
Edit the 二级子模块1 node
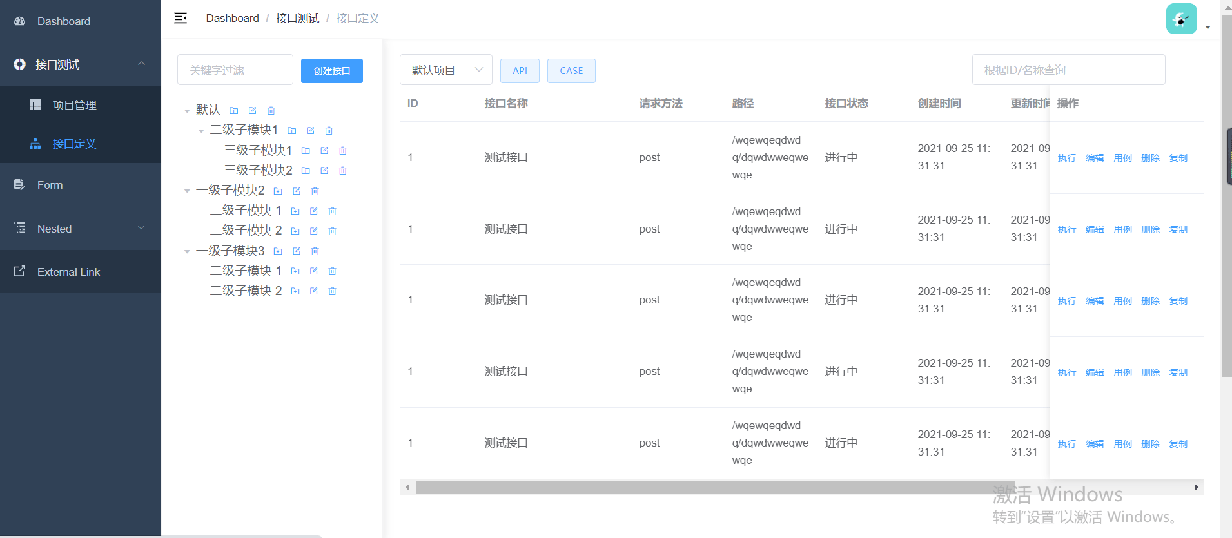tap(311, 131)
